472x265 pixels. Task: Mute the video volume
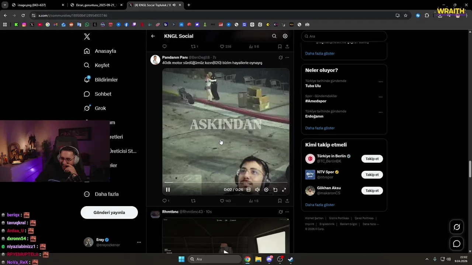257,190
